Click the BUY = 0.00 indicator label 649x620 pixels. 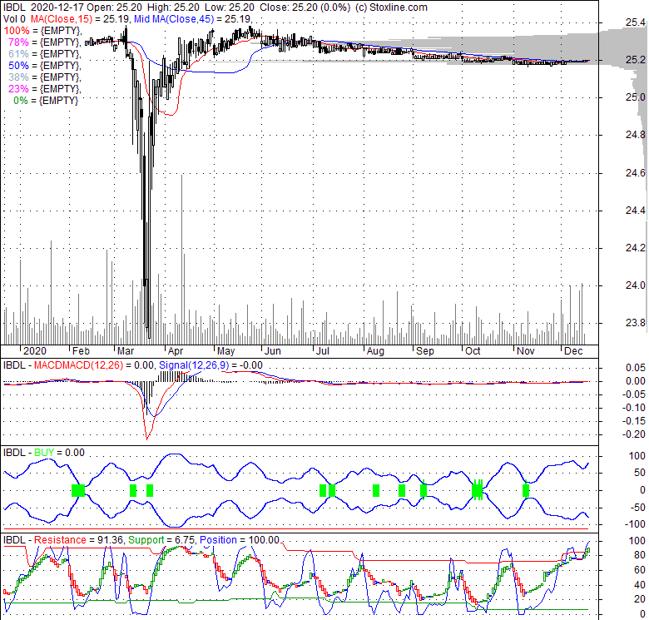pos(59,453)
